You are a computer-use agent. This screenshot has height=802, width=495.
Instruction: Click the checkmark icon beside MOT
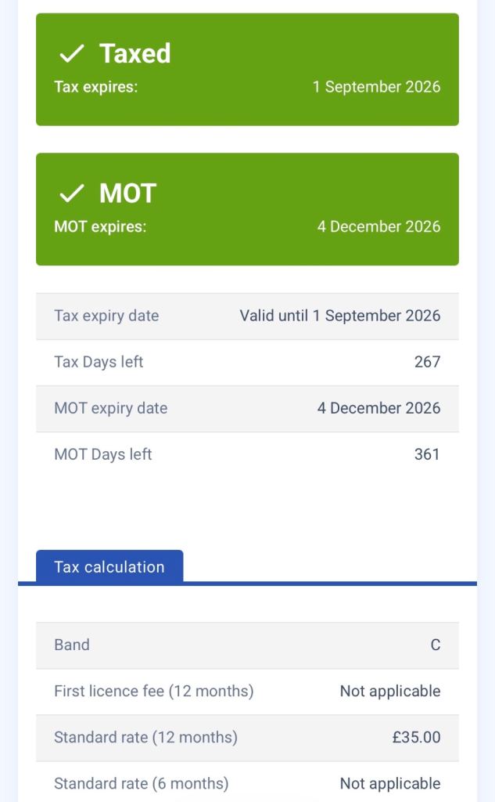click(71, 193)
